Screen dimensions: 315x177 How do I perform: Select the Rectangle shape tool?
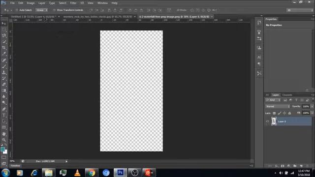pyautogui.click(x=4, y=127)
